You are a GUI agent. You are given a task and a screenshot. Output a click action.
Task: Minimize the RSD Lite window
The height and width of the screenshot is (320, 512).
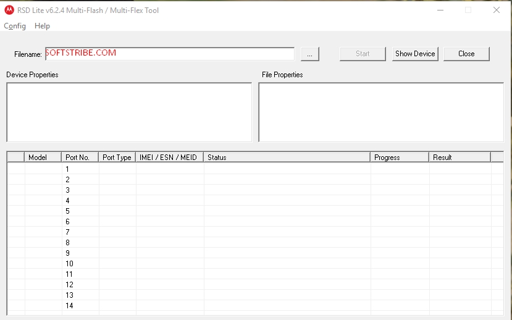[440, 10]
